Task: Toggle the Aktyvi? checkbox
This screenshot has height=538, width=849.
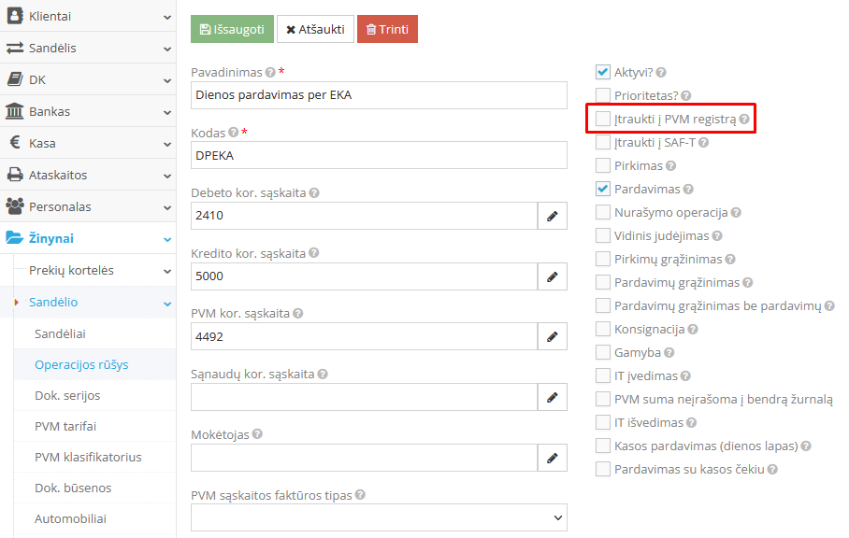Action: coord(603,72)
